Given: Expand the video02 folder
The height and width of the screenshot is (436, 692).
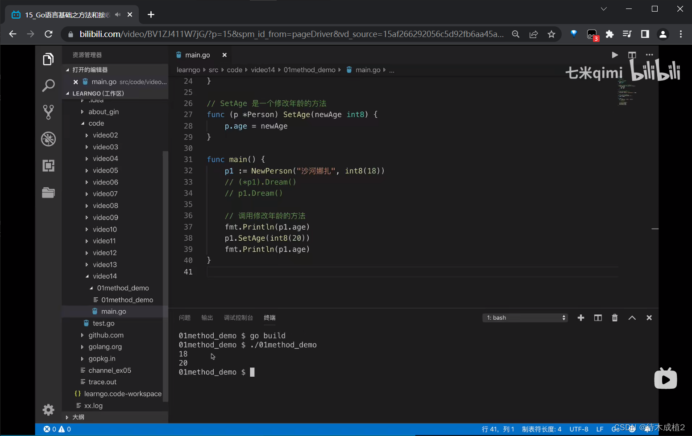Looking at the screenshot, I should point(105,135).
